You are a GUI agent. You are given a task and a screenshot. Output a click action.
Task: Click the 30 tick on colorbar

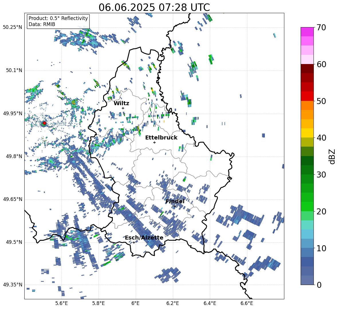click(x=321, y=175)
